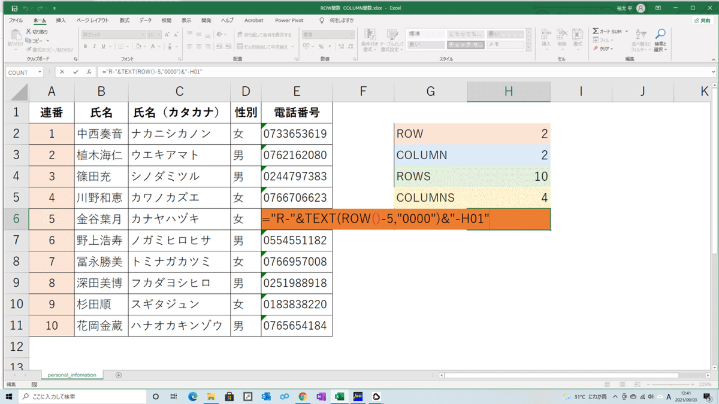The image size is (719, 404).
Task: Select the personal_infomation sheet tab
Action: (x=72, y=375)
